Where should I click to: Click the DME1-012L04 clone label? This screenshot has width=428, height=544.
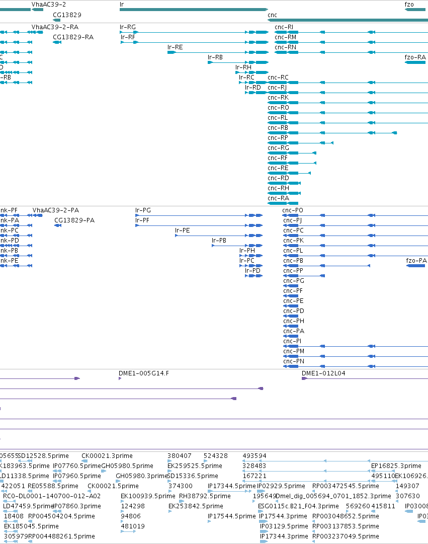pyautogui.click(x=323, y=373)
